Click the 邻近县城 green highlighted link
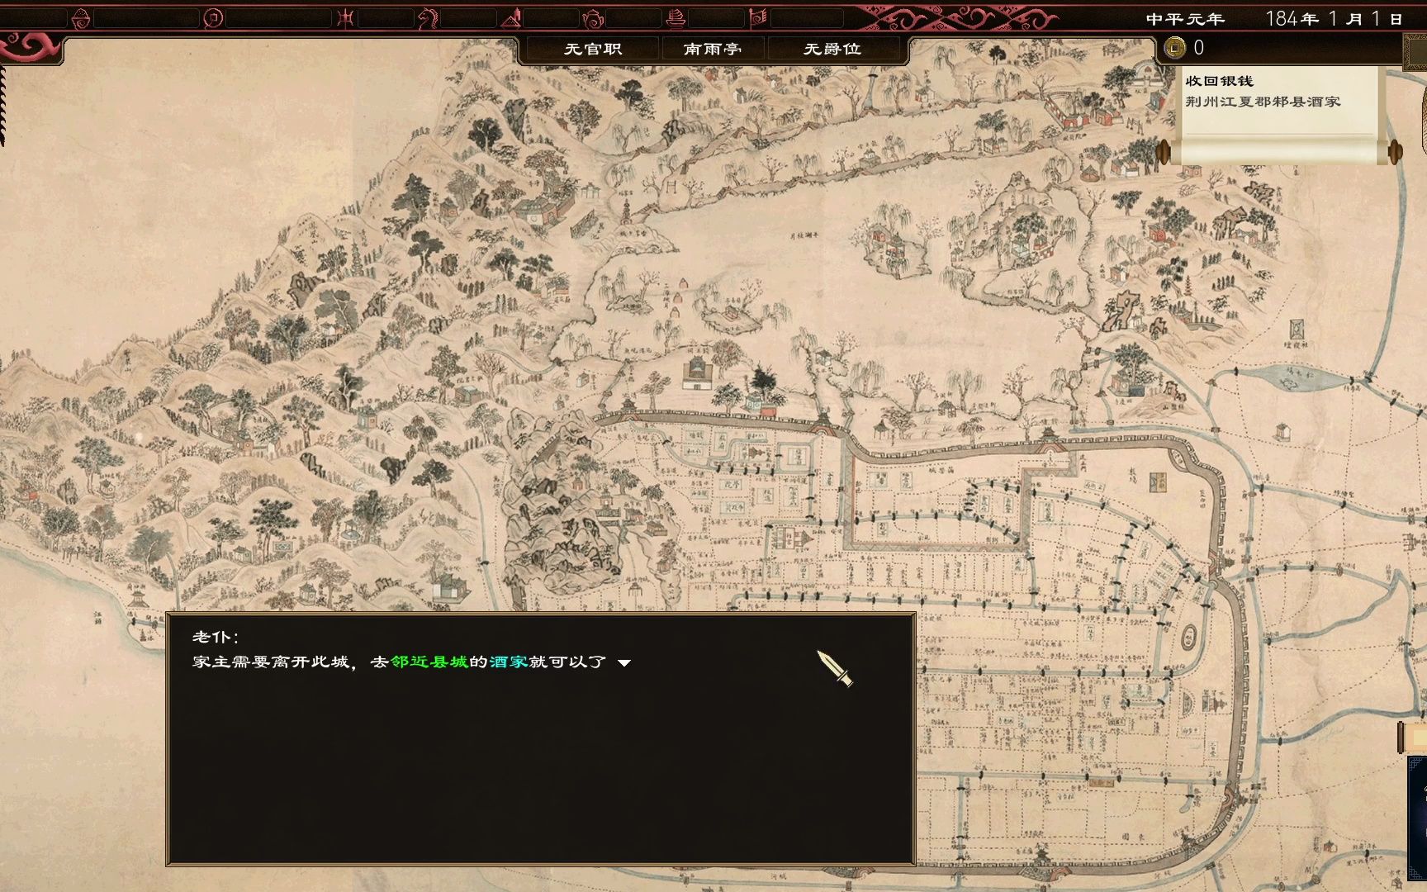1427x892 pixels. [x=429, y=662]
